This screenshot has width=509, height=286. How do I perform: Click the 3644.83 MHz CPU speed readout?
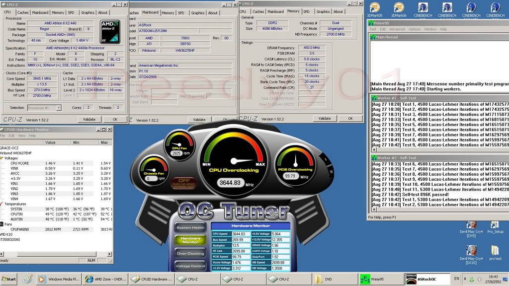point(230,183)
